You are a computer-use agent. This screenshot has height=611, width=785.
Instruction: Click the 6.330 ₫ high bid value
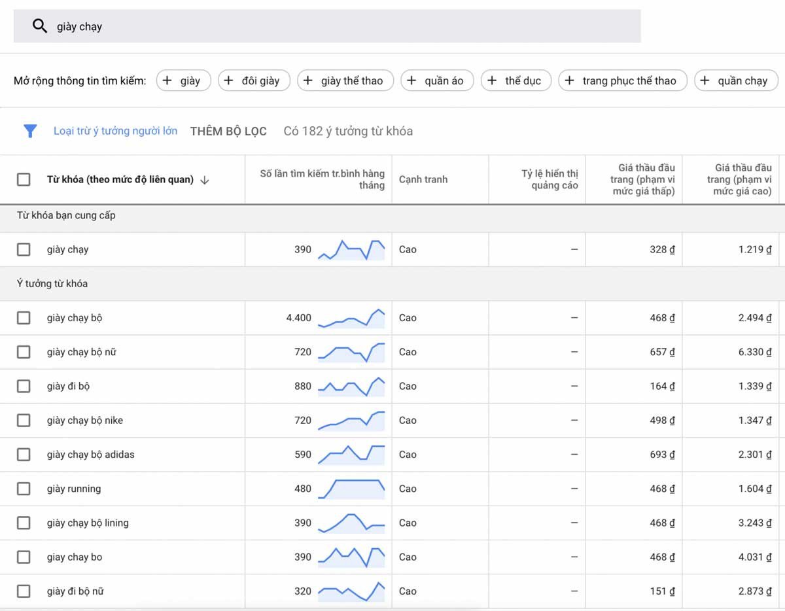(x=755, y=352)
